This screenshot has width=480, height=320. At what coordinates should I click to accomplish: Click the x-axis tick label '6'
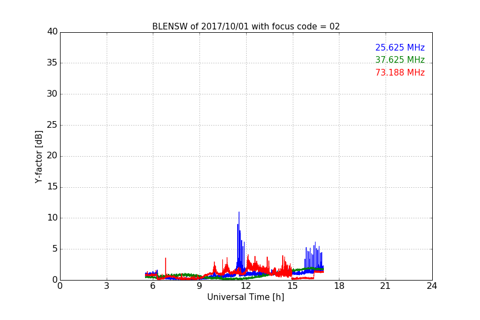(x=153, y=286)
